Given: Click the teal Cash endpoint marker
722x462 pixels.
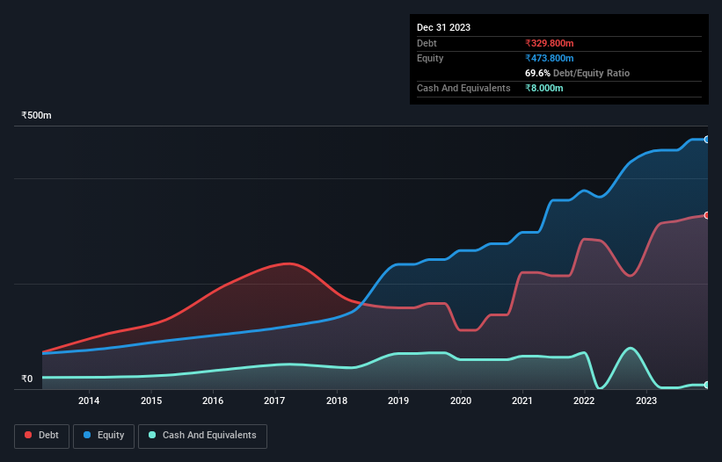Looking at the screenshot, I should 707,385.
